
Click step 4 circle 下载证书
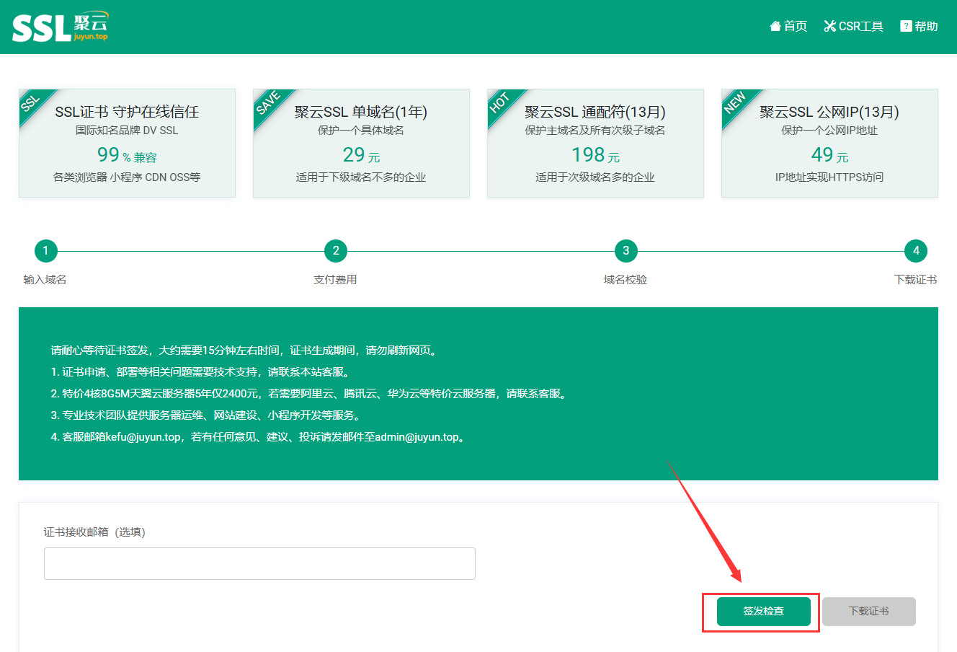point(916,251)
